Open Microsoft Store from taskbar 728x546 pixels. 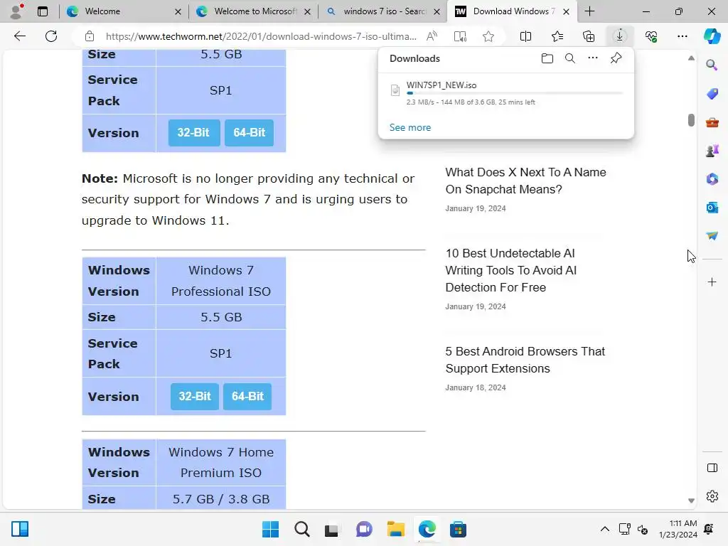click(x=458, y=529)
